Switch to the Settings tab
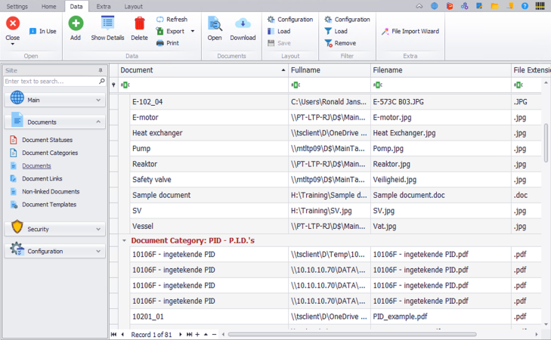Image resolution: width=551 pixels, height=340 pixels. (17, 6)
